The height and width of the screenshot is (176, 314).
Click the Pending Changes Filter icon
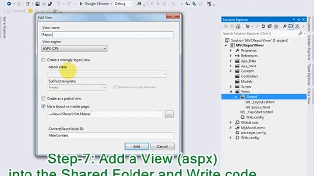[x=248, y=26]
